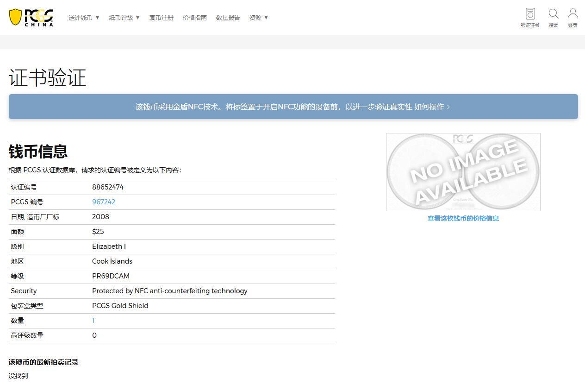585x385 pixels.
Task: Select the grade value PR69DCAM
Action: point(111,276)
